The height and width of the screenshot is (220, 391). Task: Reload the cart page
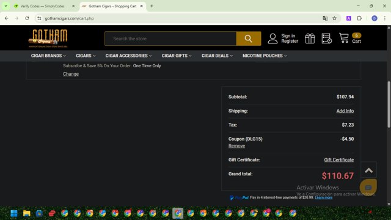[27, 18]
